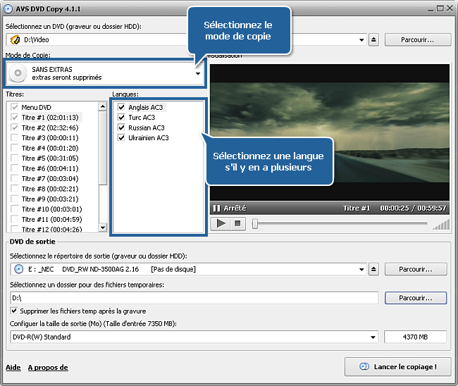The height and width of the screenshot is (386, 458).
Task: Click the output drive disc icon
Action: coord(19,269)
